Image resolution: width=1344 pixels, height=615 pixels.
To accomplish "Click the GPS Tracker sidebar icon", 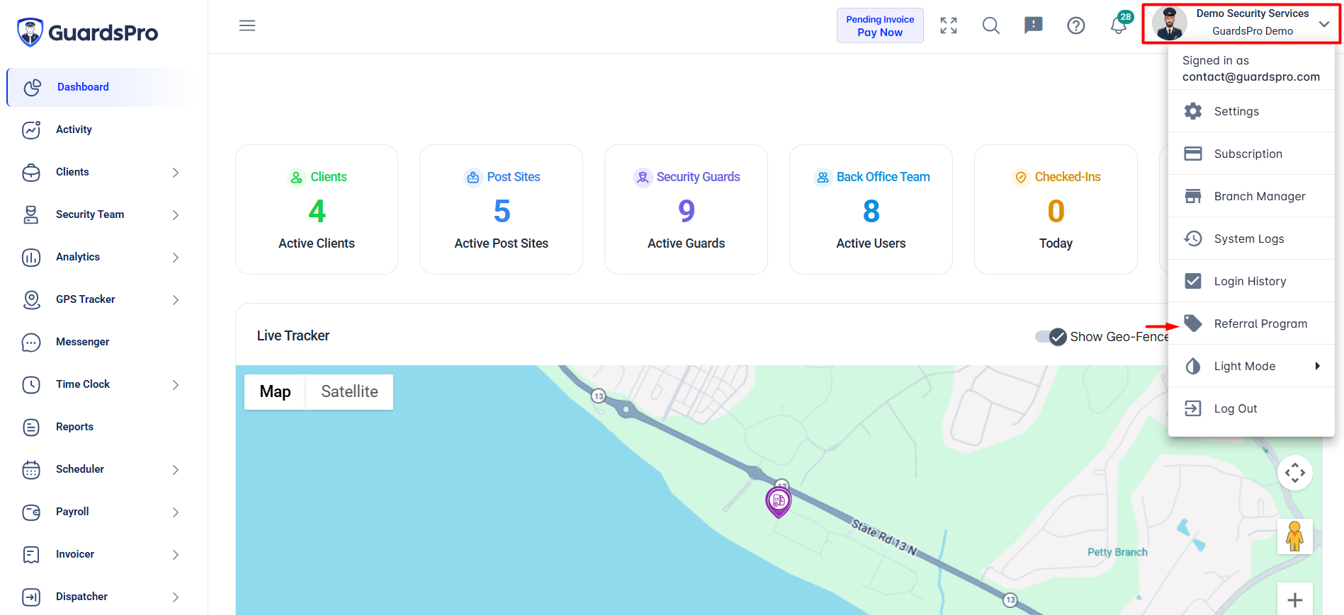I will (31, 299).
